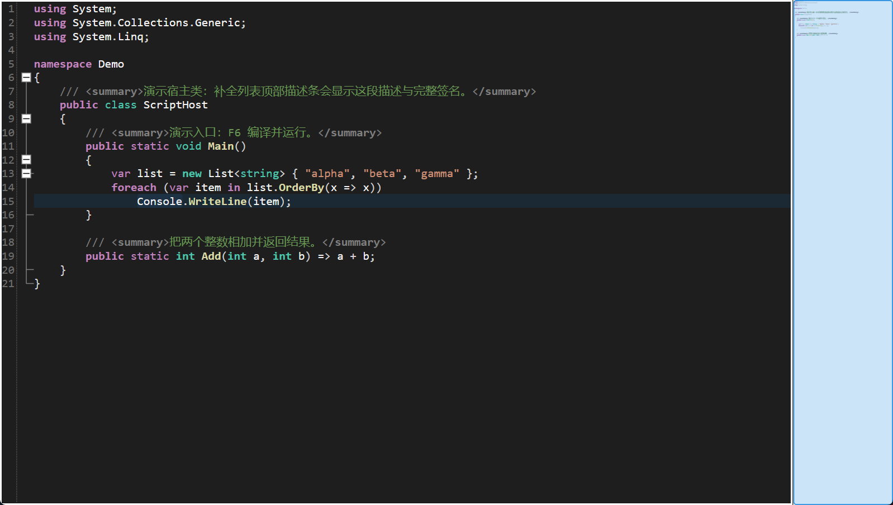
Task: Collapse the Main method body fold at line 12
Action: coord(26,160)
